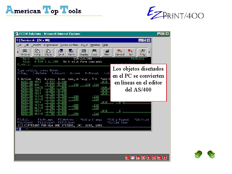Screen dimensions: 232x174
Task: Click the red play button in the control bar
Action: pyautogui.click(x=165, y=158)
